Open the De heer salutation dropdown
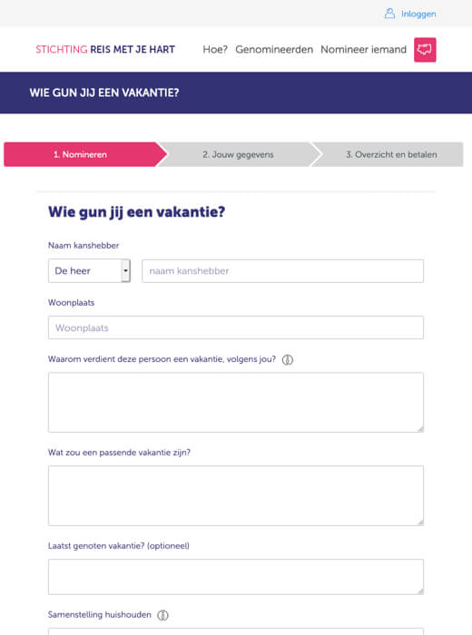This screenshot has height=635, width=472. 89,270
